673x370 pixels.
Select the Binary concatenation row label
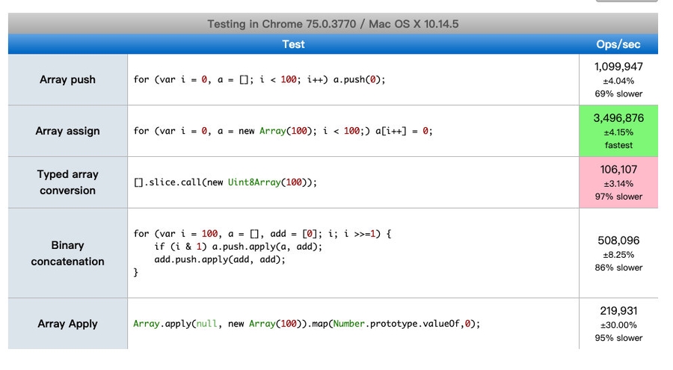pyautogui.click(x=68, y=253)
